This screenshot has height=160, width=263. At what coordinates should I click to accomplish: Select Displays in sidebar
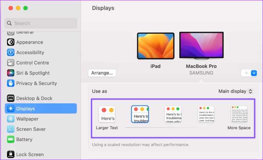point(41,109)
